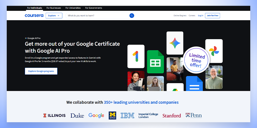This screenshot has width=257, height=128.
Task: Open the Explore dropdown
Action: 54,15
